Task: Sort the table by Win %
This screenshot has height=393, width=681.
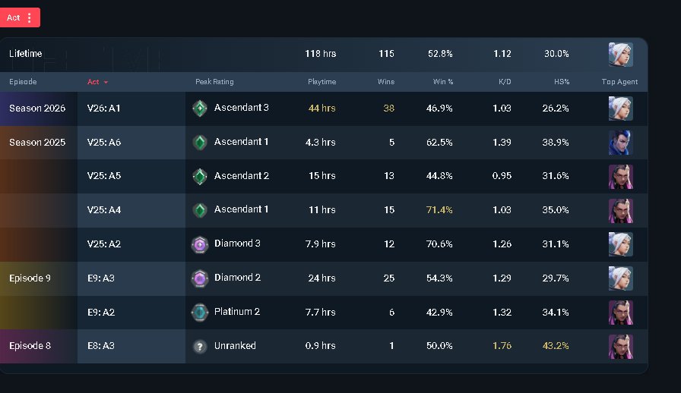Action: [x=443, y=81]
